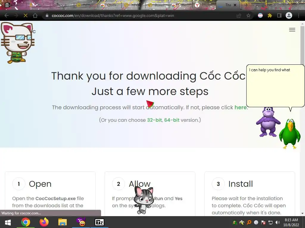Switch to the Bonzi tab

click(x=157, y=5)
